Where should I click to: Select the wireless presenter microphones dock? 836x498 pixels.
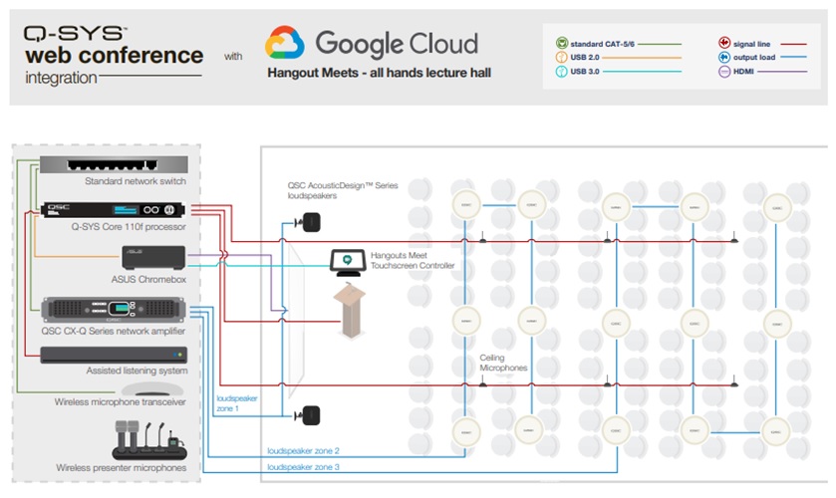point(149,440)
